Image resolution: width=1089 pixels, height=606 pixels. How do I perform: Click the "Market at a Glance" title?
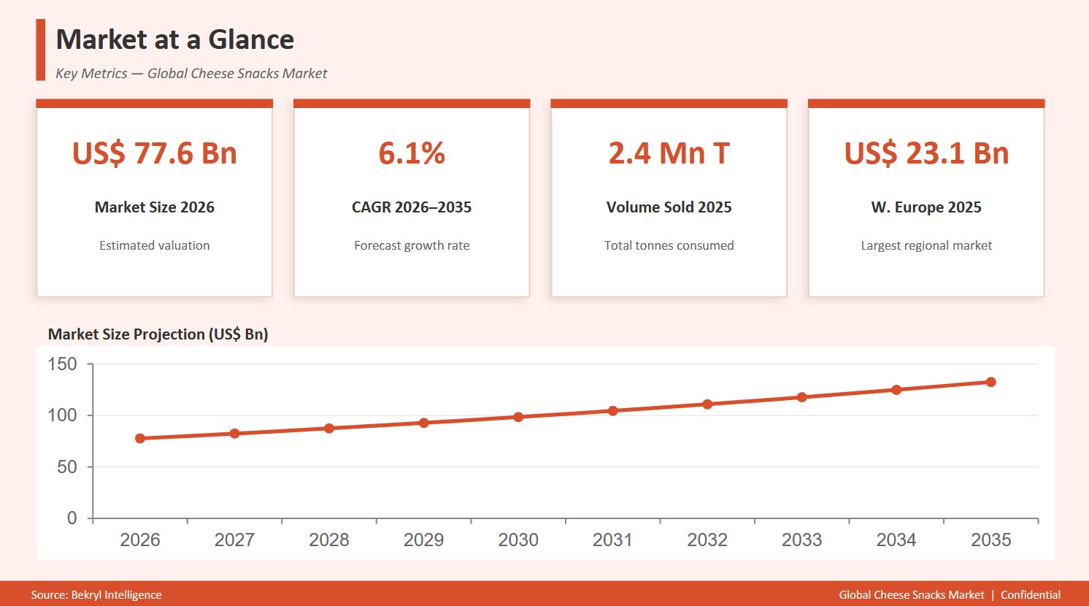pos(175,39)
